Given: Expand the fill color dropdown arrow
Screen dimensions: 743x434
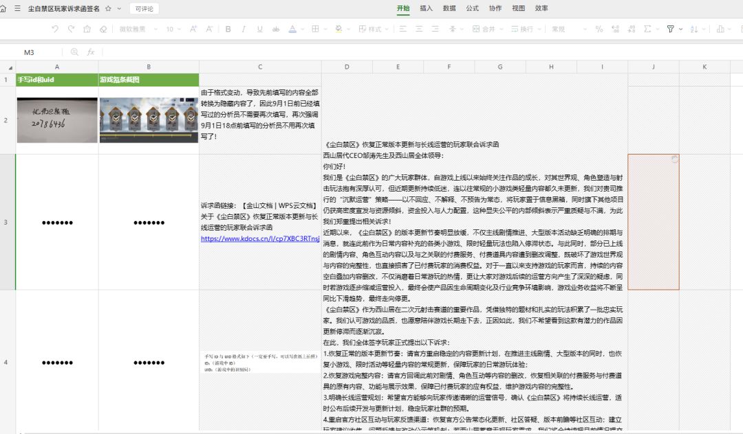Looking at the screenshot, I should [348, 30].
